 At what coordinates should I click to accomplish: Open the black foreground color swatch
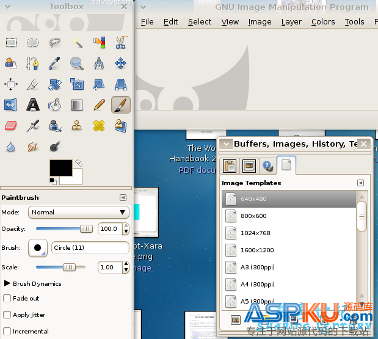[60, 167]
